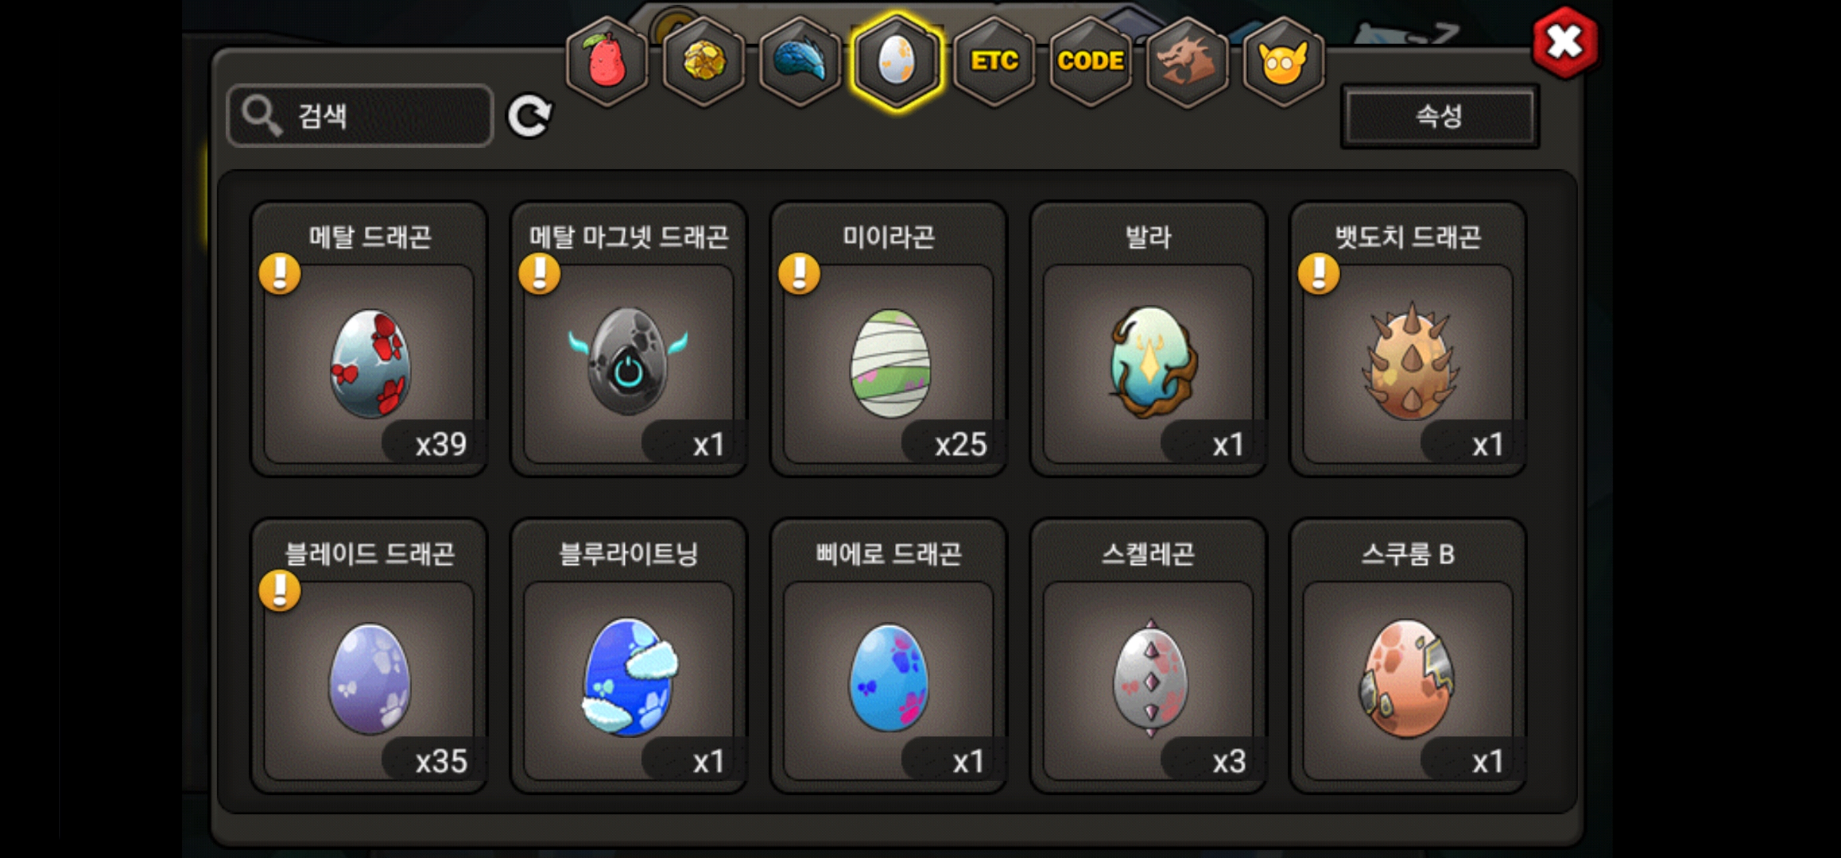
Task: Select the gold nugget category icon
Action: tap(703, 62)
